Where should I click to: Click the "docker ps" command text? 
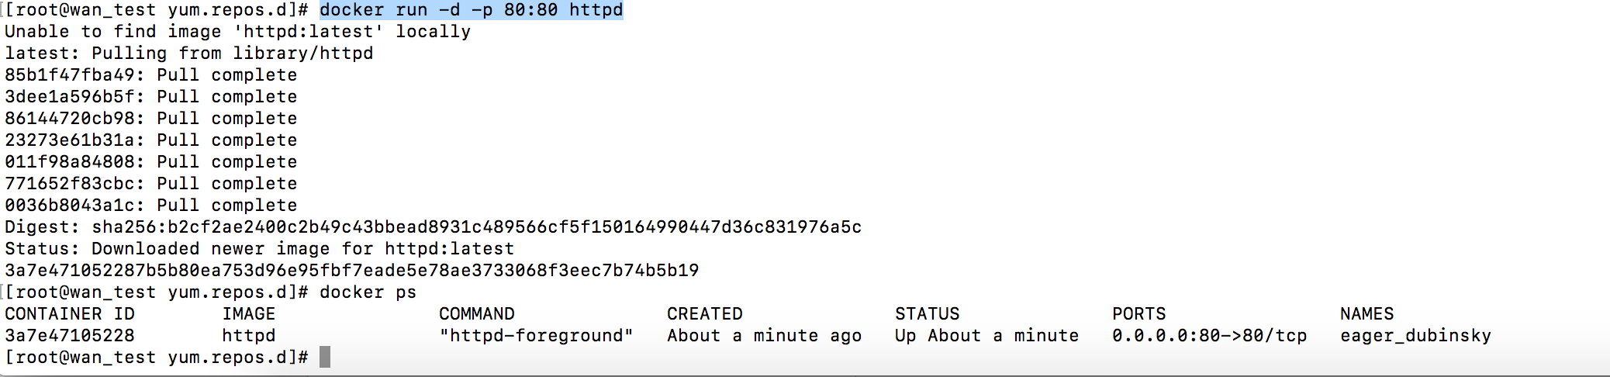(x=368, y=292)
